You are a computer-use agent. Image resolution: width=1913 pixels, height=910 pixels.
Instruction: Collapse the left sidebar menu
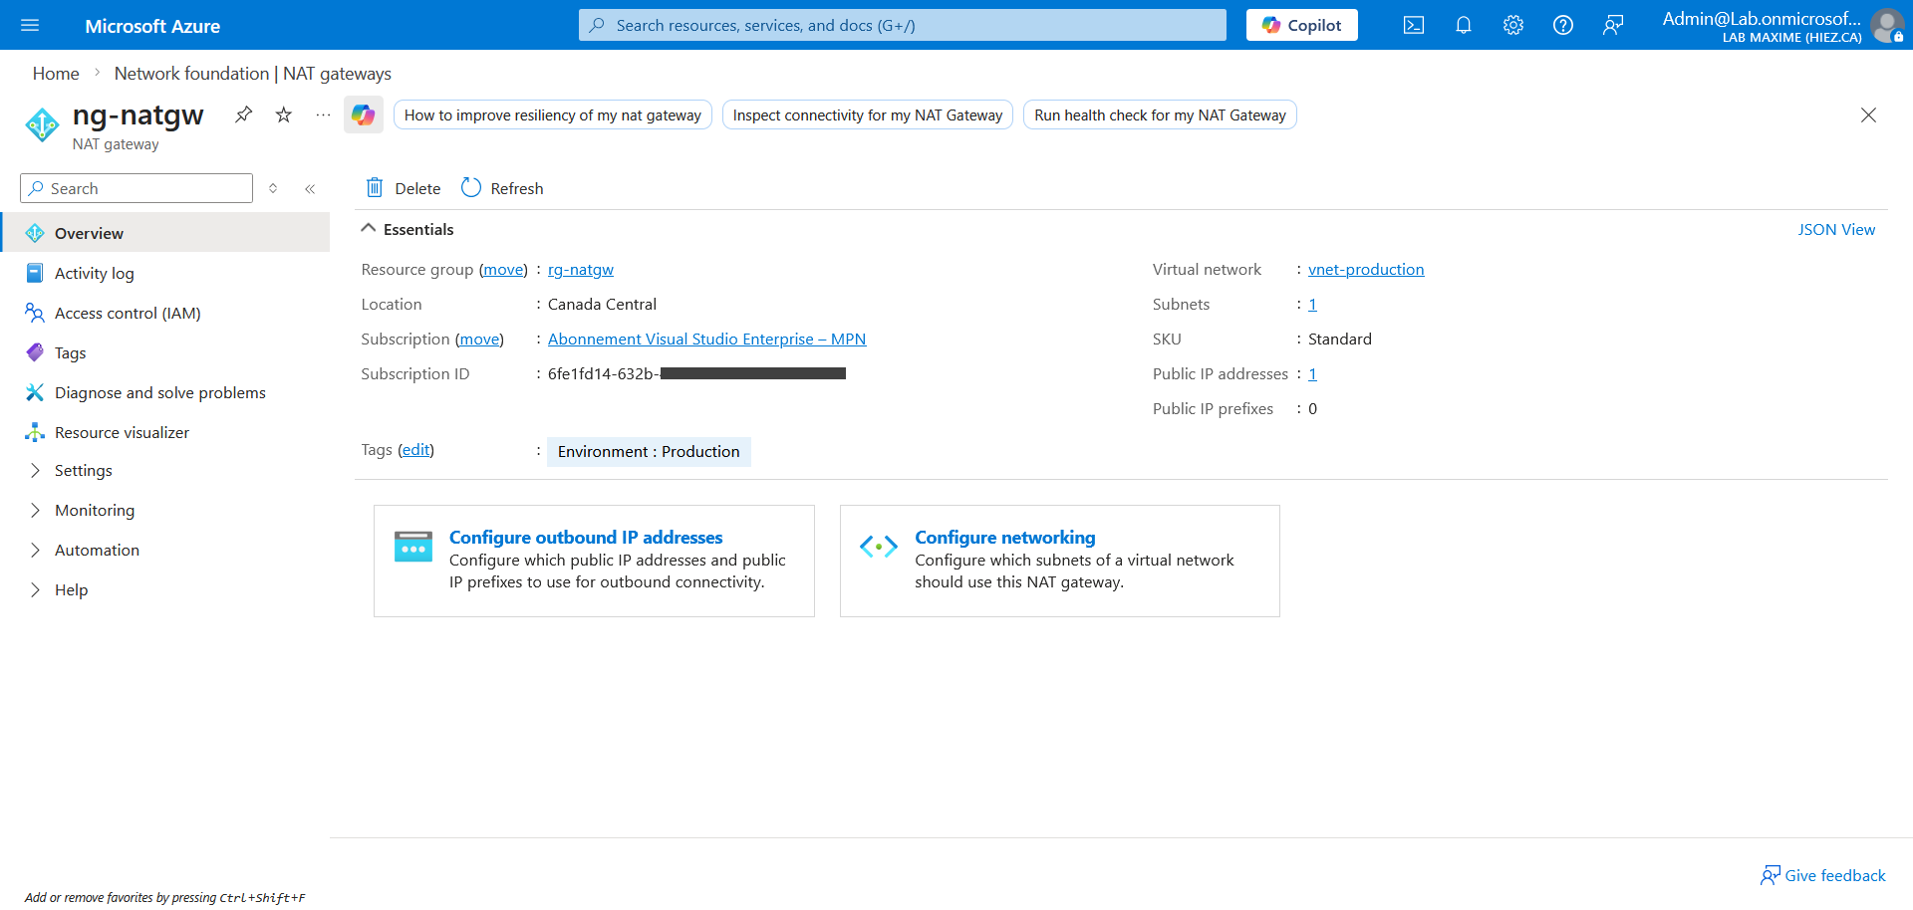point(310,188)
